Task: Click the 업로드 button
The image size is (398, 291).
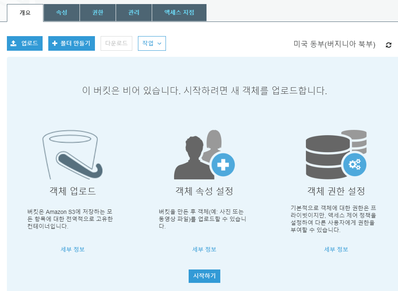Action: (x=25, y=43)
